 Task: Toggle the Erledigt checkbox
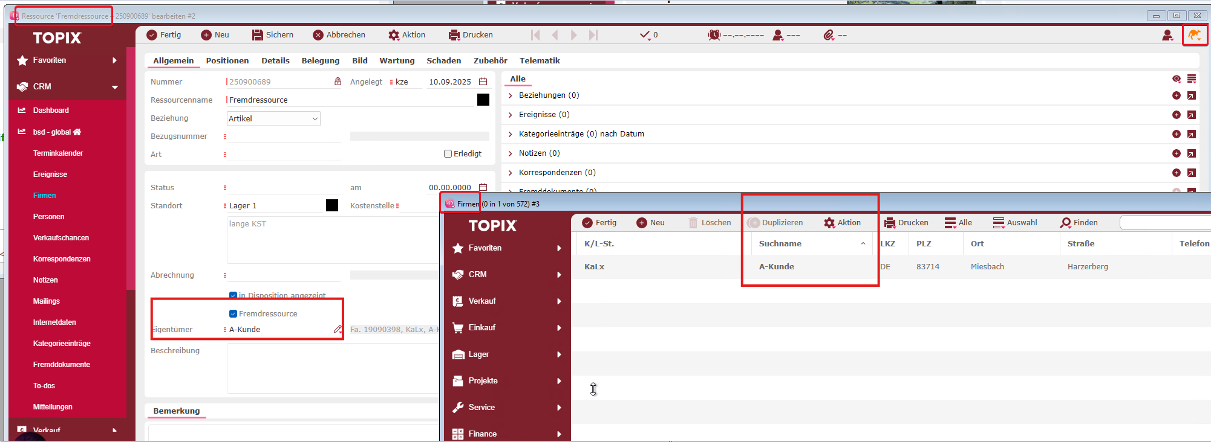tap(448, 154)
